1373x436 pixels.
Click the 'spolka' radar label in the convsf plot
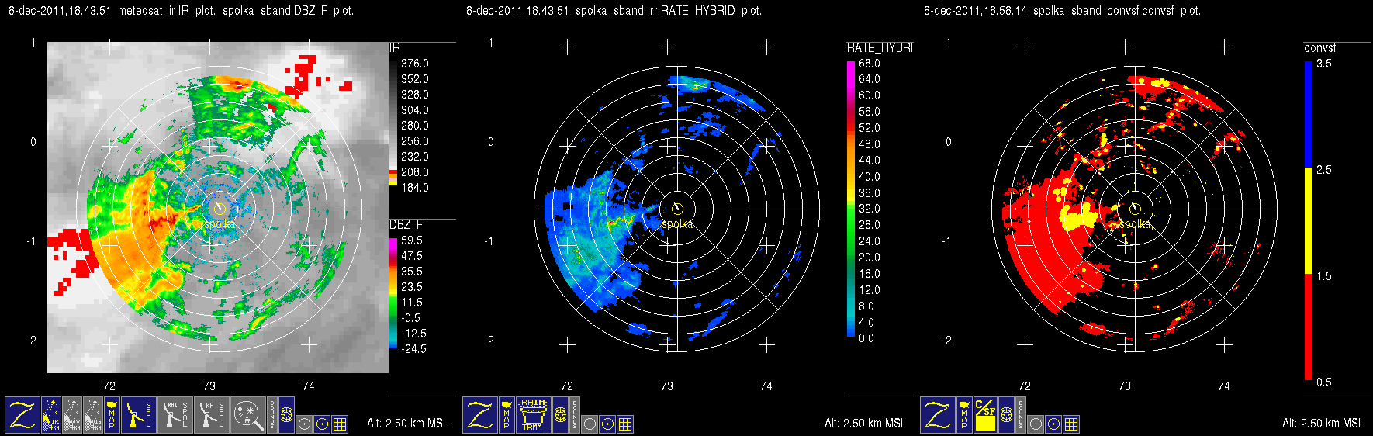[x=1135, y=223]
